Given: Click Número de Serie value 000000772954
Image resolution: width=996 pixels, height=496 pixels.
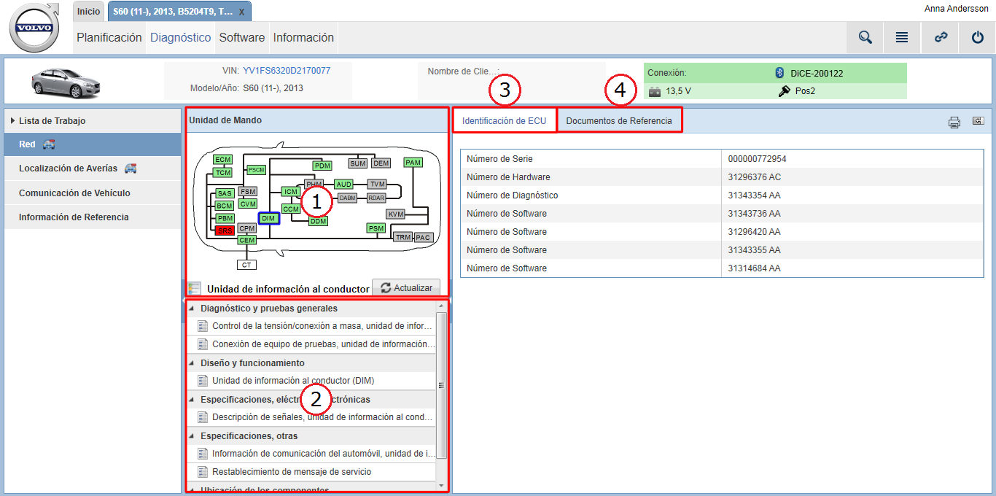Looking at the screenshot, I should (x=757, y=158).
